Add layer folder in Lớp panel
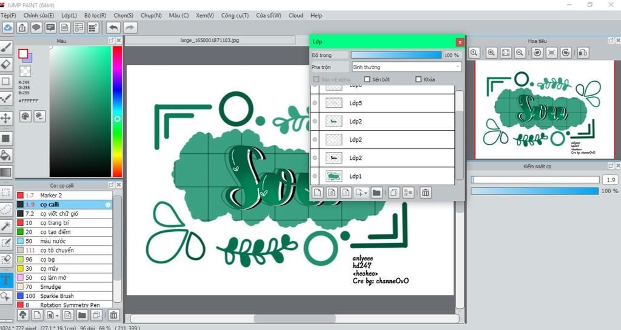 coord(377,193)
